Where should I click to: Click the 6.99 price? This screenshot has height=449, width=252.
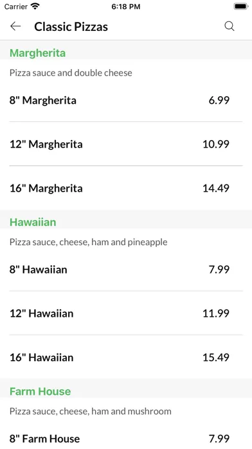tap(219, 100)
